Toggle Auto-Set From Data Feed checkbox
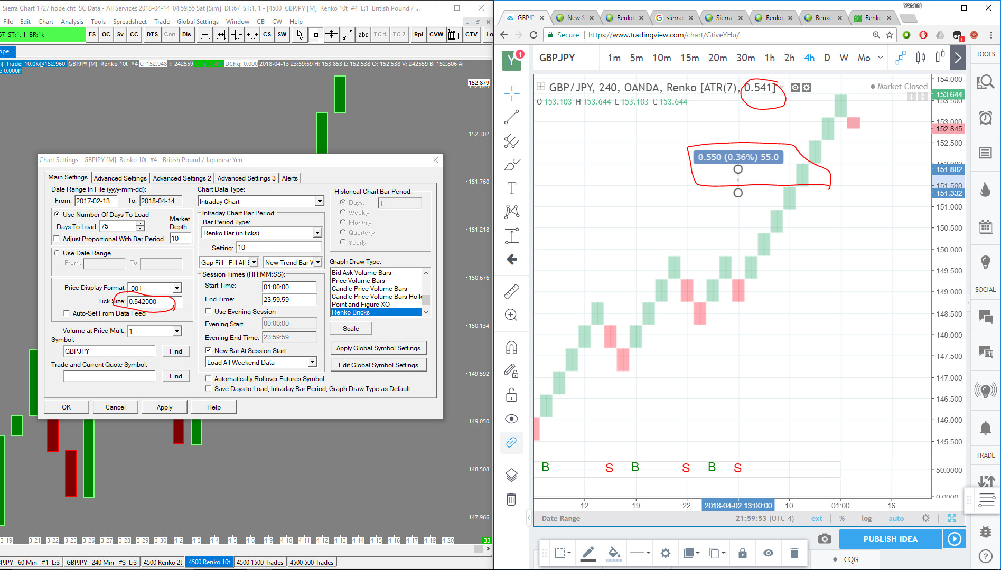Viewport: 1001px width, 570px height. tap(67, 313)
